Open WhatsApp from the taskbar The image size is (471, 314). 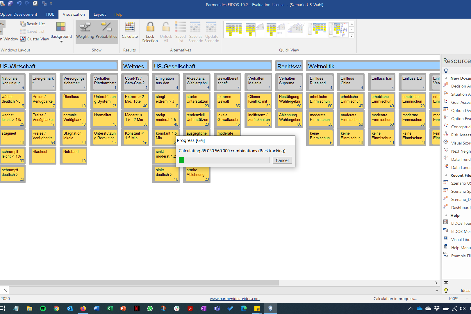tap(150, 308)
